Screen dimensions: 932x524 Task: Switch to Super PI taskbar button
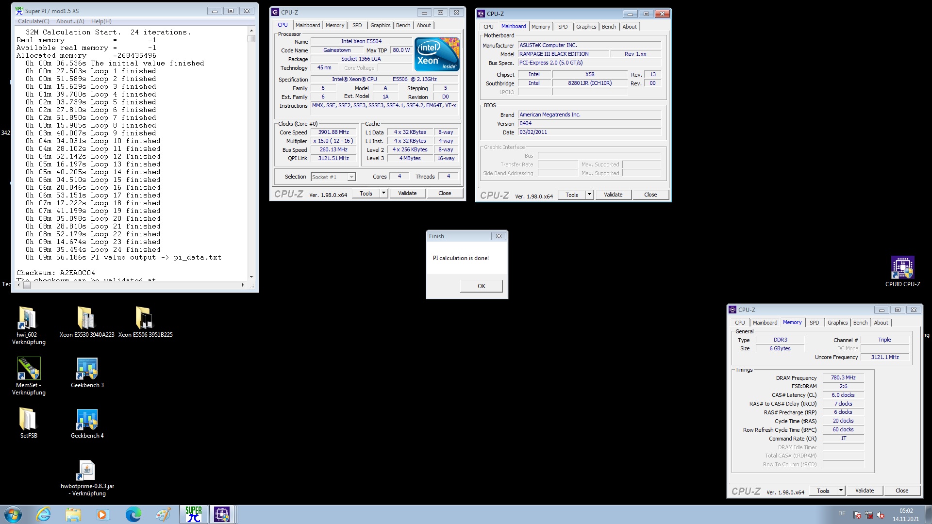pos(193,514)
